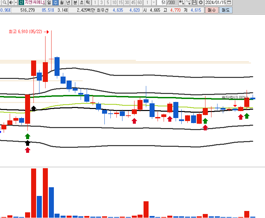Click the 배당락(0.00%) chart label
Image resolution: width=265 pixels, height=218 pixels.
[235, 97]
